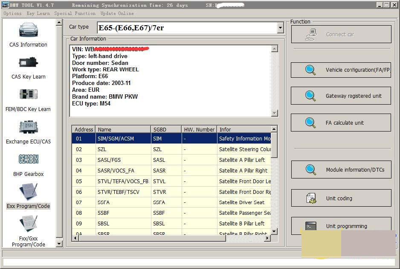
Task: Click the SGBD column header
Action: click(x=166, y=129)
